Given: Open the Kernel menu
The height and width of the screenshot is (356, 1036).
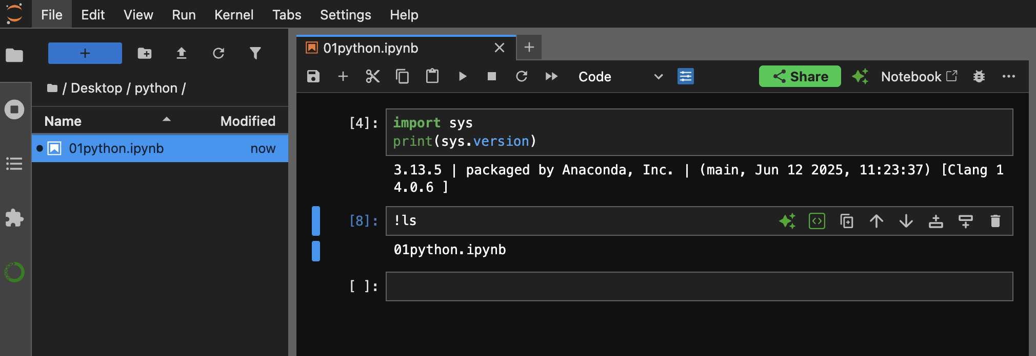Looking at the screenshot, I should (233, 15).
